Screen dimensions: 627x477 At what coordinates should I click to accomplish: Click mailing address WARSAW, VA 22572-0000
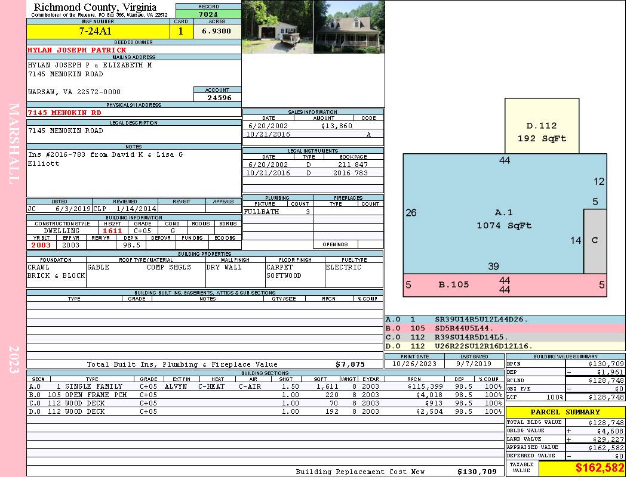[74, 92]
